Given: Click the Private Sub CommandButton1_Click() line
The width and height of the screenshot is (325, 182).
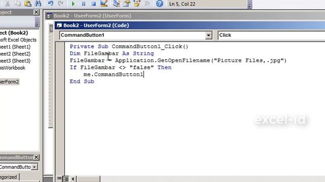Looking at the screenshot, I should pyautogui.click(x=129, y=47).
